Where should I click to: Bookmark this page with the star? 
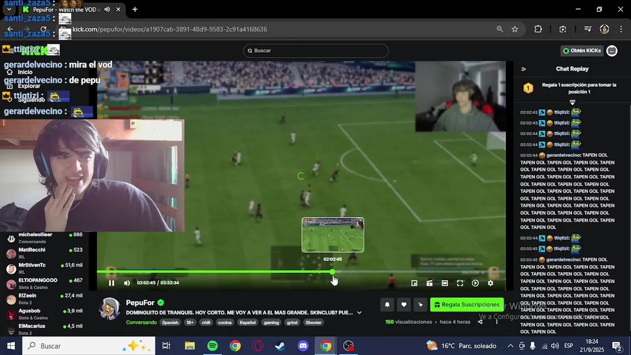[515, 29]
